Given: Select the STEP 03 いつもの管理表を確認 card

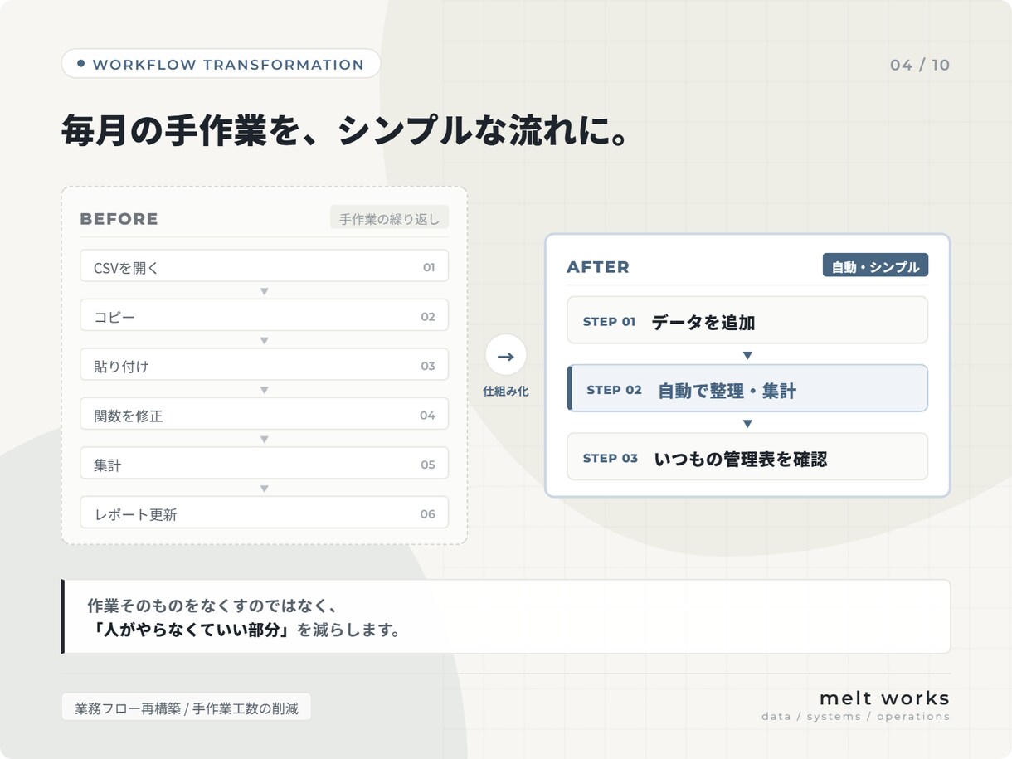Looking at the screenshot, I should 747,456.
